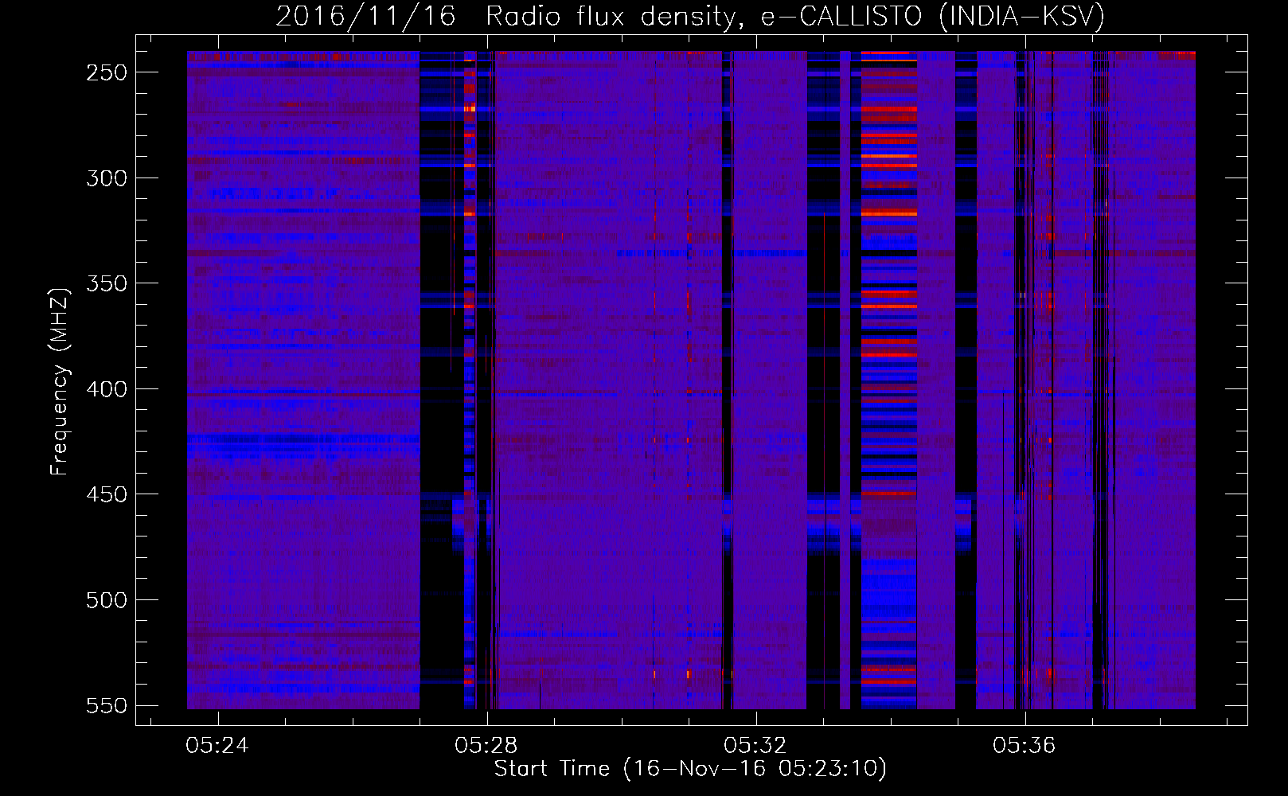1288x796 pixels.
Task: Click the 05:28 time tick label
Action: pos(486,746)
